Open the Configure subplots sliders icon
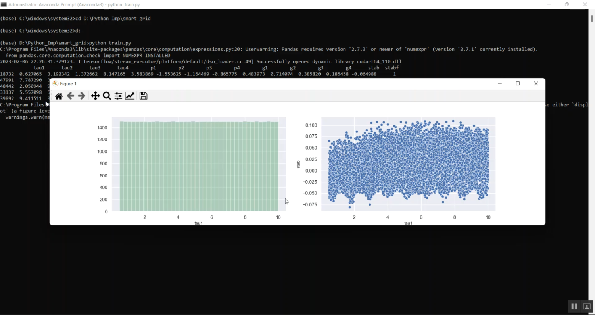Image resolution: width=595 pixels, height=315 pixels. 118,96
